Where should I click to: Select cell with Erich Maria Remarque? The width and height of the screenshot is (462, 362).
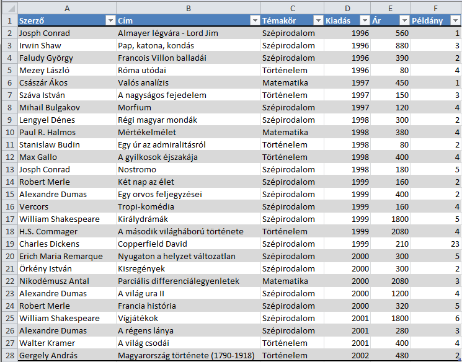pyautogui.click(x=67, y=256)
